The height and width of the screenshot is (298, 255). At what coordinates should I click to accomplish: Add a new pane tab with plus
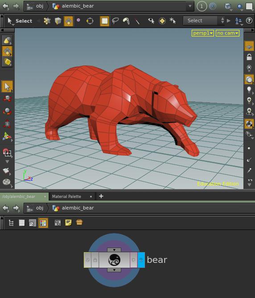(x=101, y=196)
